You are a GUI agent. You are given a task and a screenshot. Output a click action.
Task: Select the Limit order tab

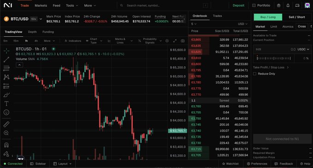coord(273,27)
